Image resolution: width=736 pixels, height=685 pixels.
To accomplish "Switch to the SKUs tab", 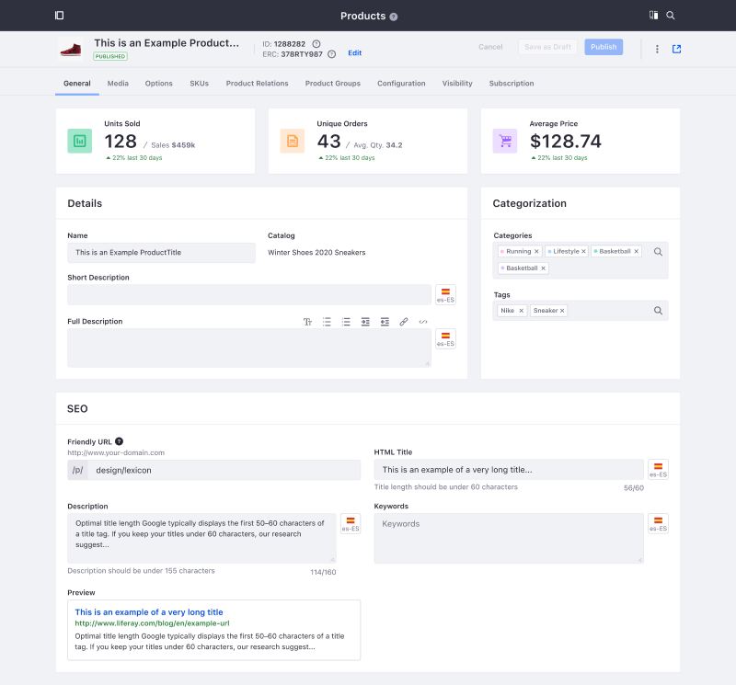I will tap(199, 84).
